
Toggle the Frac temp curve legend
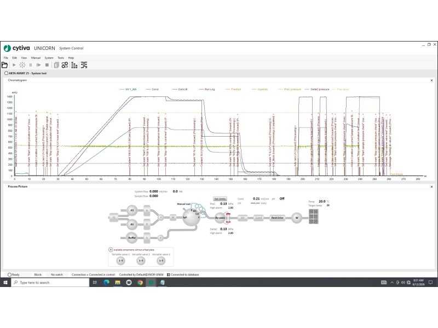(340, 89)
